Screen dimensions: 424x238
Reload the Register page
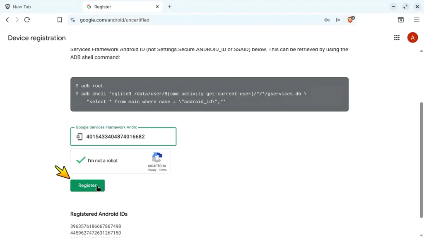[27, 20]
